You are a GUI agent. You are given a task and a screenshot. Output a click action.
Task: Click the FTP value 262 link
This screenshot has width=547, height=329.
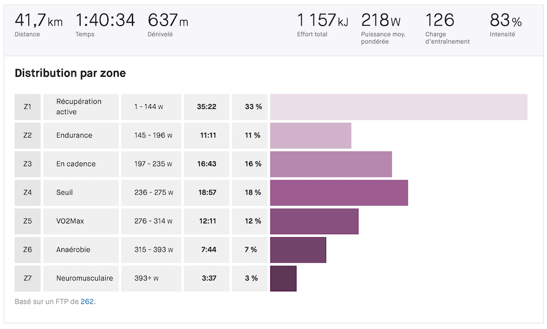tap(87, 302)
